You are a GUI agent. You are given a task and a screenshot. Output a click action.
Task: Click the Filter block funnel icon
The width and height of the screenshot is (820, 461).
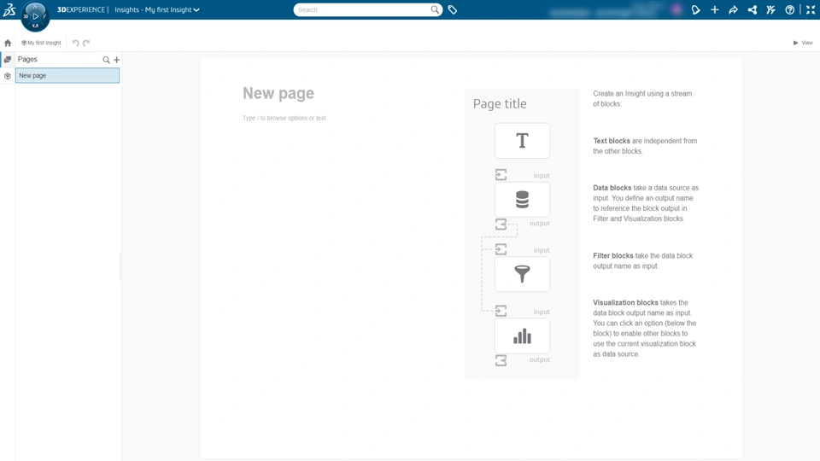522,274
